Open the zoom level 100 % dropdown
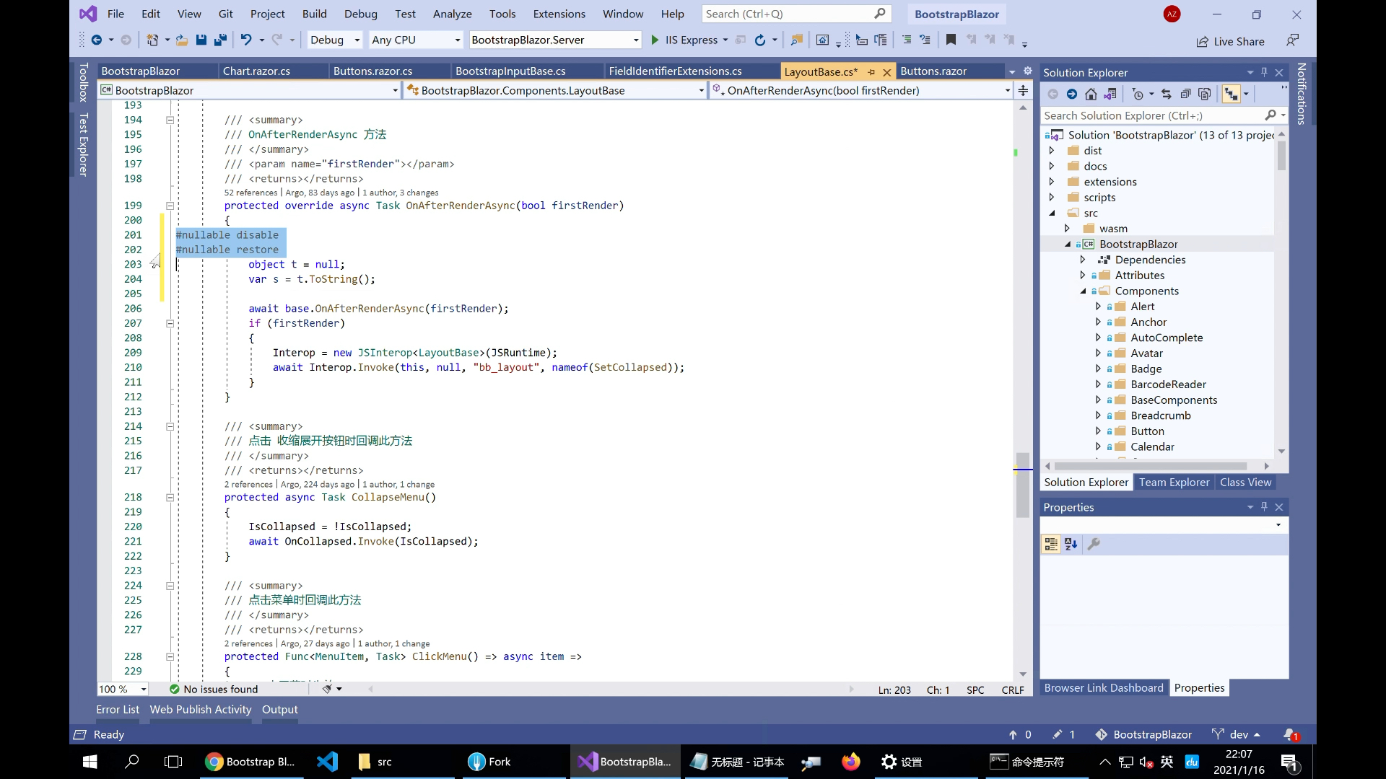Screen dimensions: 1386x779 pos(123,690)
